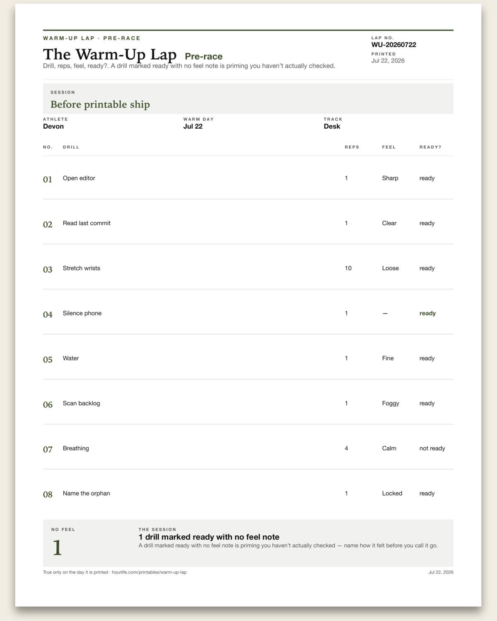This screenshot has height=621, width=497.
Task: Click the Locked feel note in row 08
Action: pos(392,493)
